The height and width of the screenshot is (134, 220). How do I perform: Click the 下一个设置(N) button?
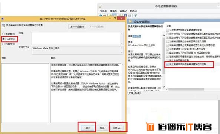96,27
